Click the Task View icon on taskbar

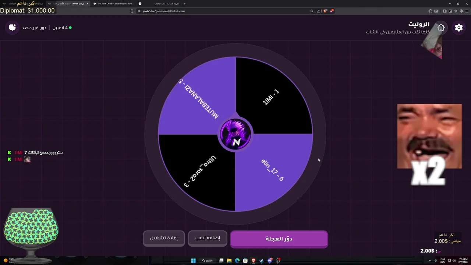tap(221, 261)
